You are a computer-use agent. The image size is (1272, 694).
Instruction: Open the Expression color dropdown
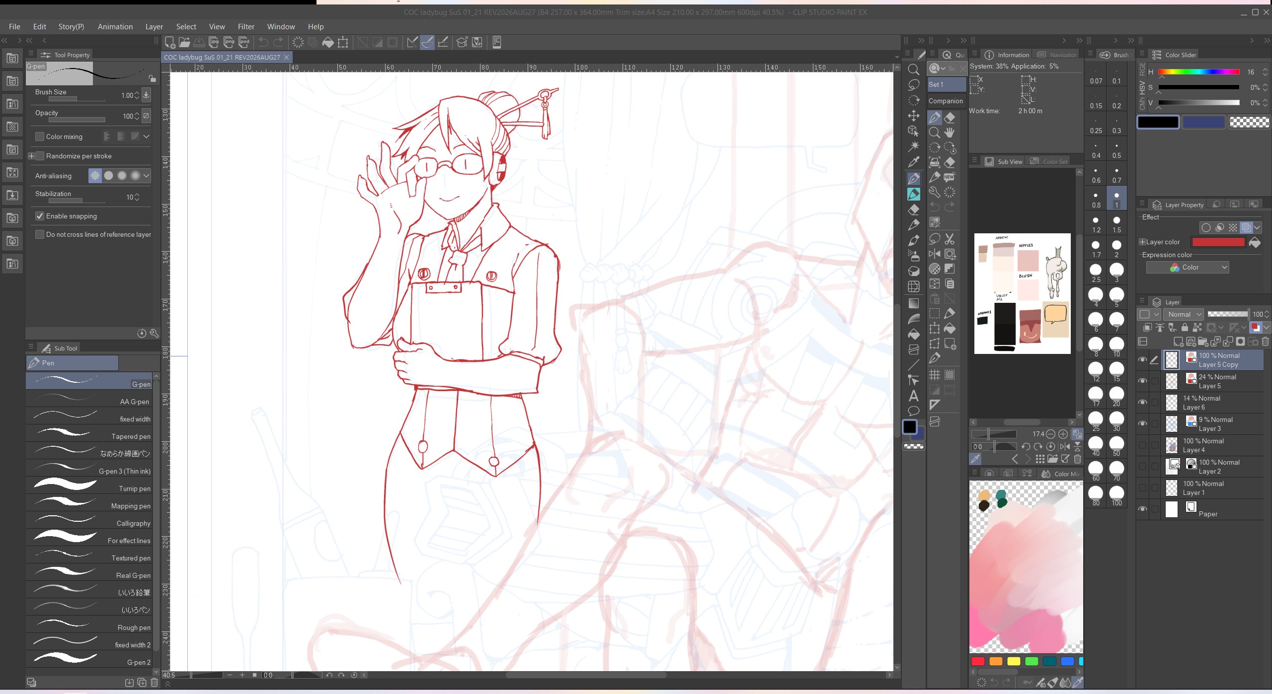pos(1187,267)
